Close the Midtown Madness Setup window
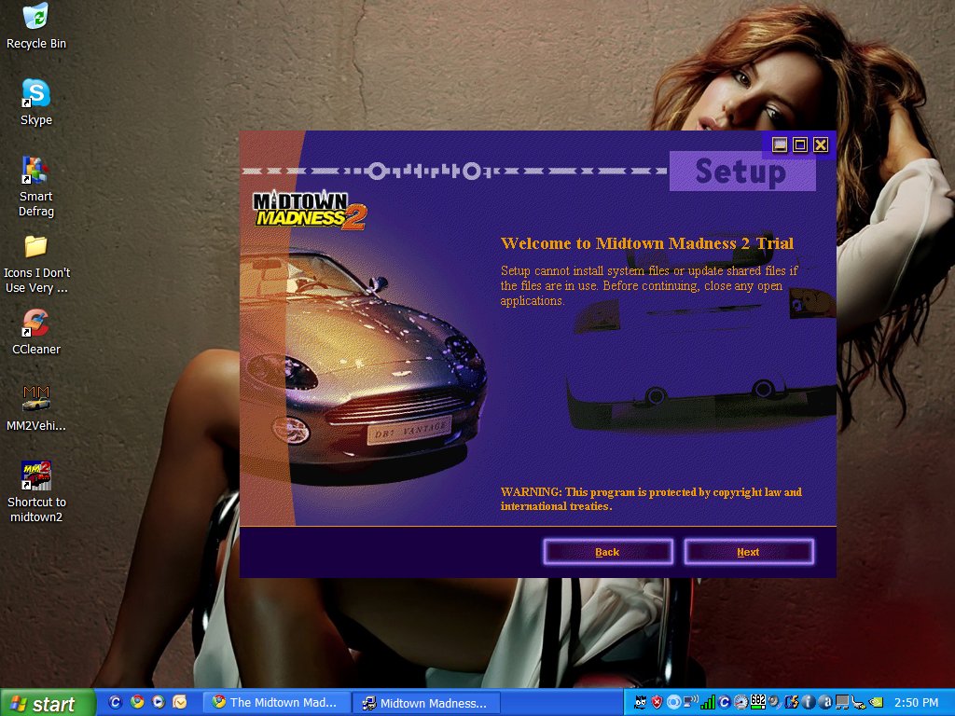Screen dimensions: 955x716 821,145
